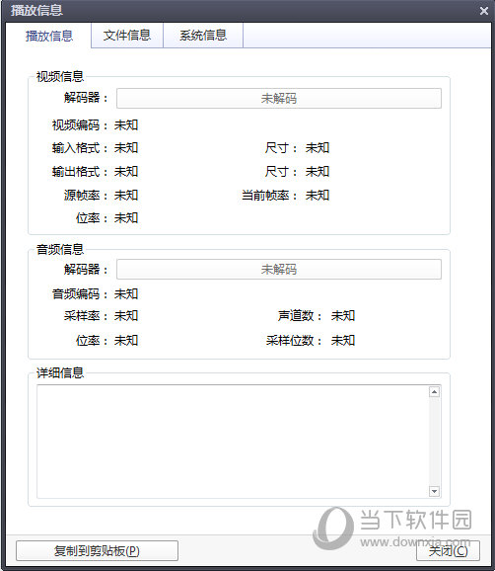Image resolution: width=495 pixels, height=571 pixels.
Task: Click the 采样率 value 未知
Action: 126,315
